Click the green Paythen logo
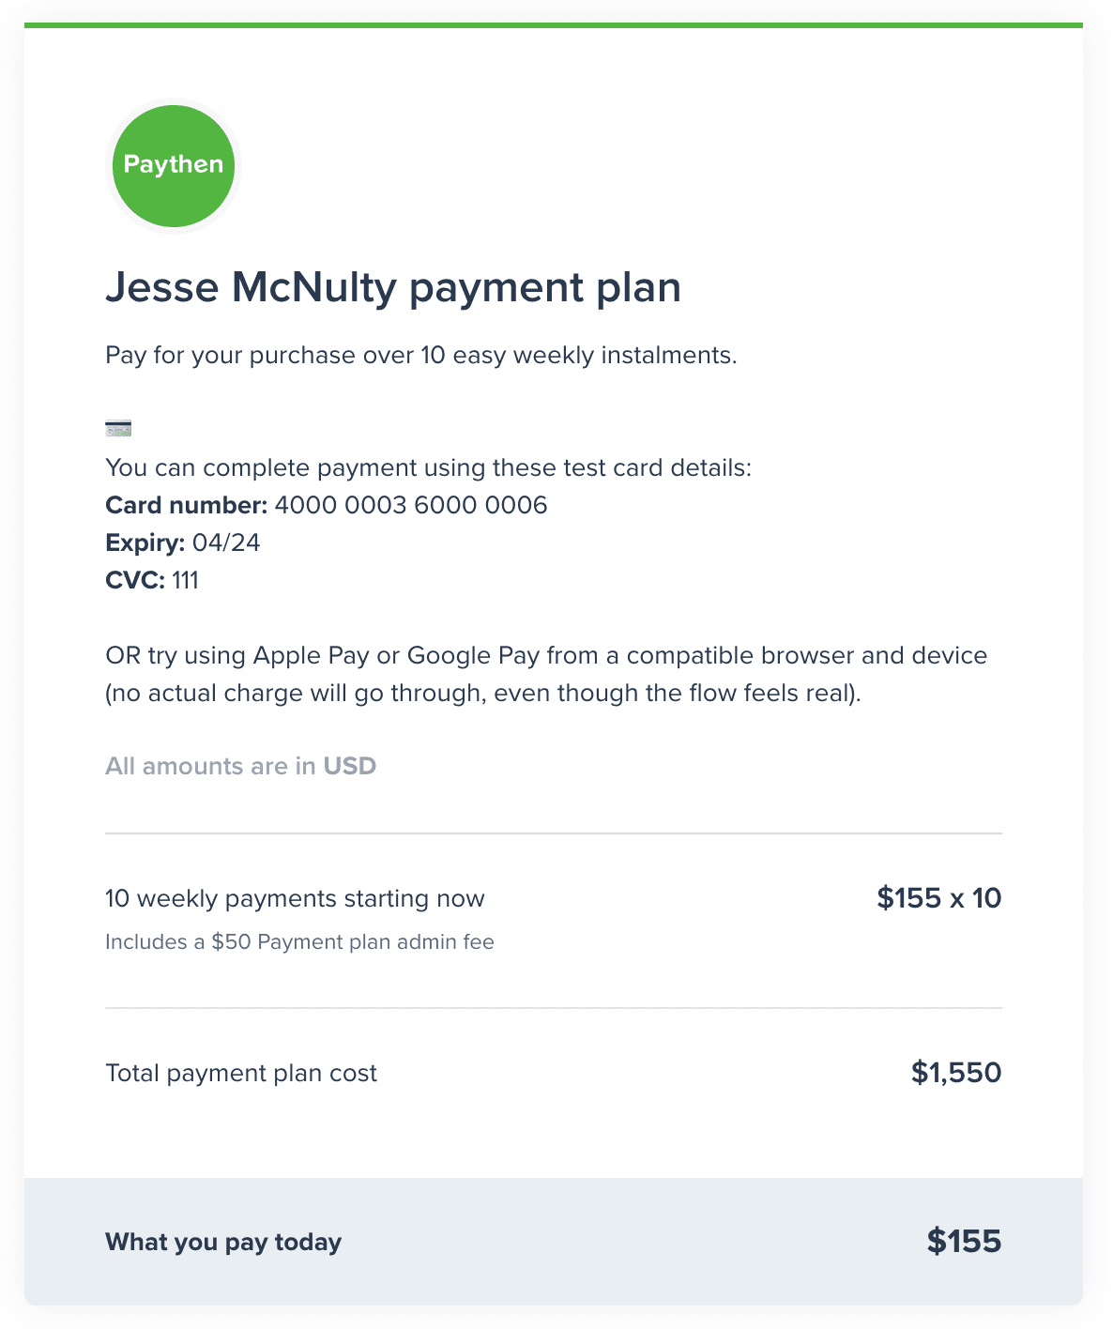The height and width of the screenshot is (1329, 1113). click(x=174, y=165)
